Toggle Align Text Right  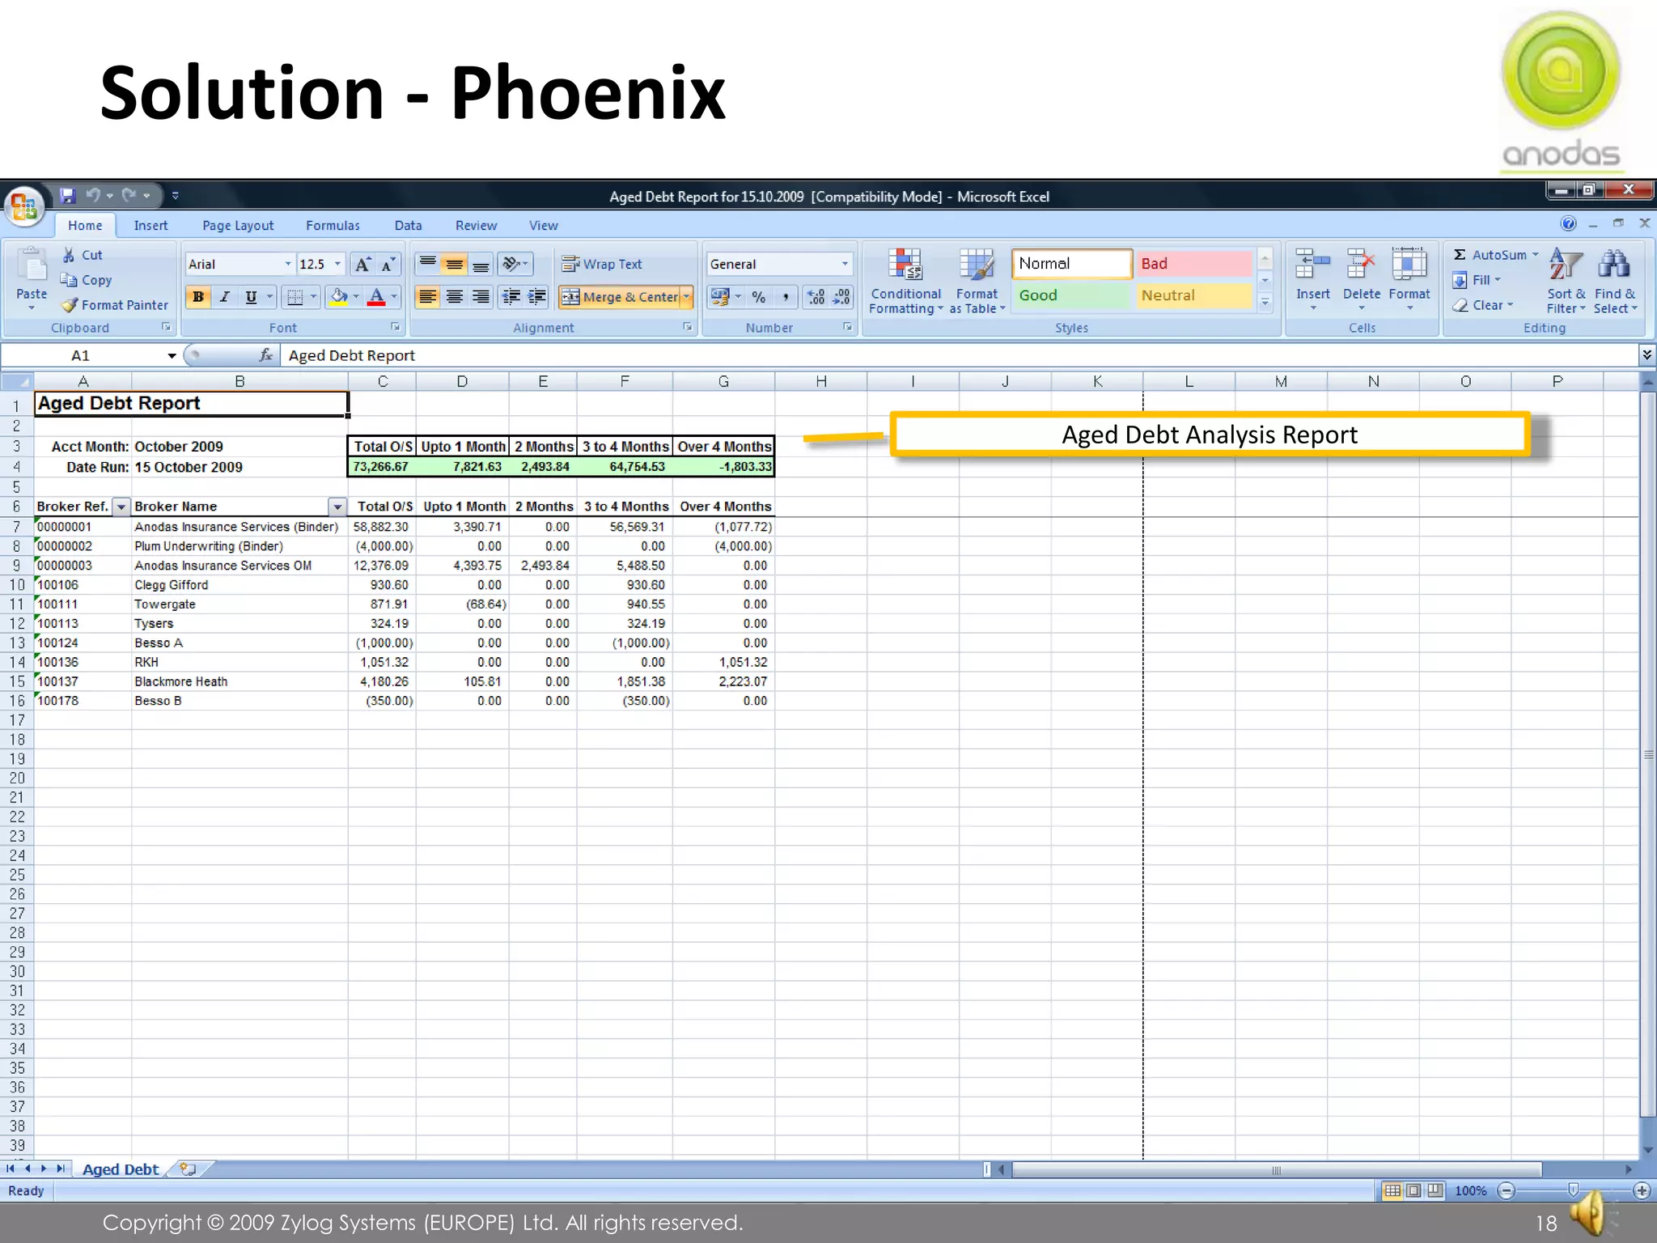(x=481, y=297)
